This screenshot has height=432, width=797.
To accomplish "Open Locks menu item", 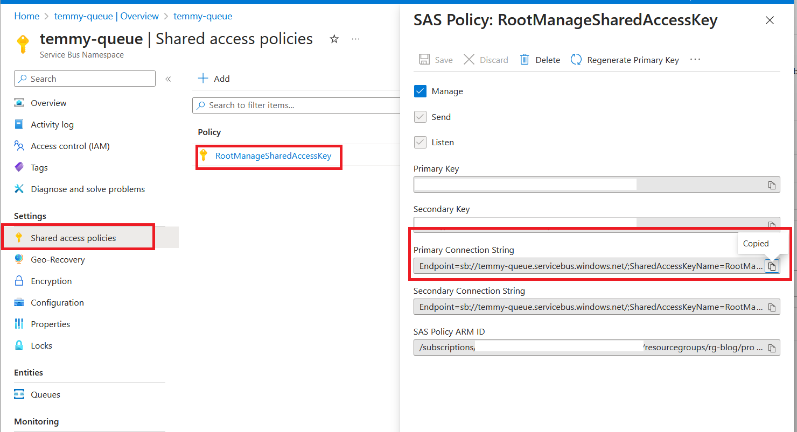I will click(x=41, y=345).
